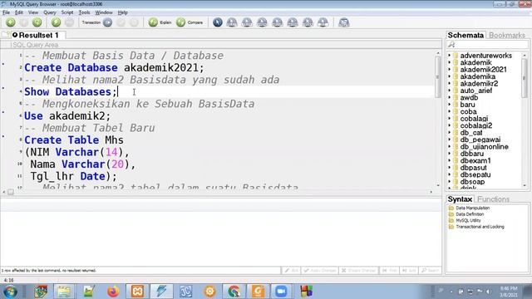
Task: Expand the db_ujianonline schema
Action: coord(450,147)
